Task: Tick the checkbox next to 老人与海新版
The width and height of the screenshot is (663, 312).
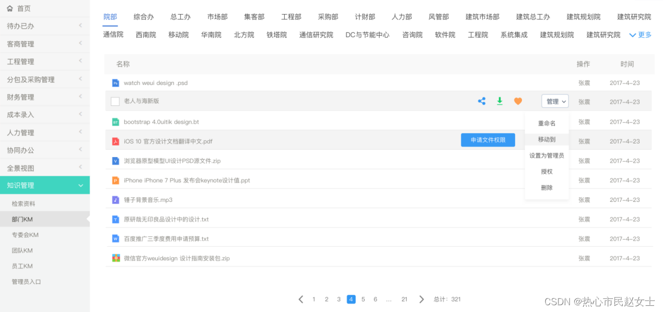Action: point(115,101)
